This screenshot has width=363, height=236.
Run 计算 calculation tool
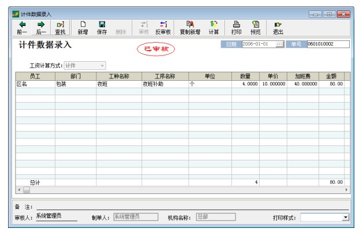tap(214, 28)
